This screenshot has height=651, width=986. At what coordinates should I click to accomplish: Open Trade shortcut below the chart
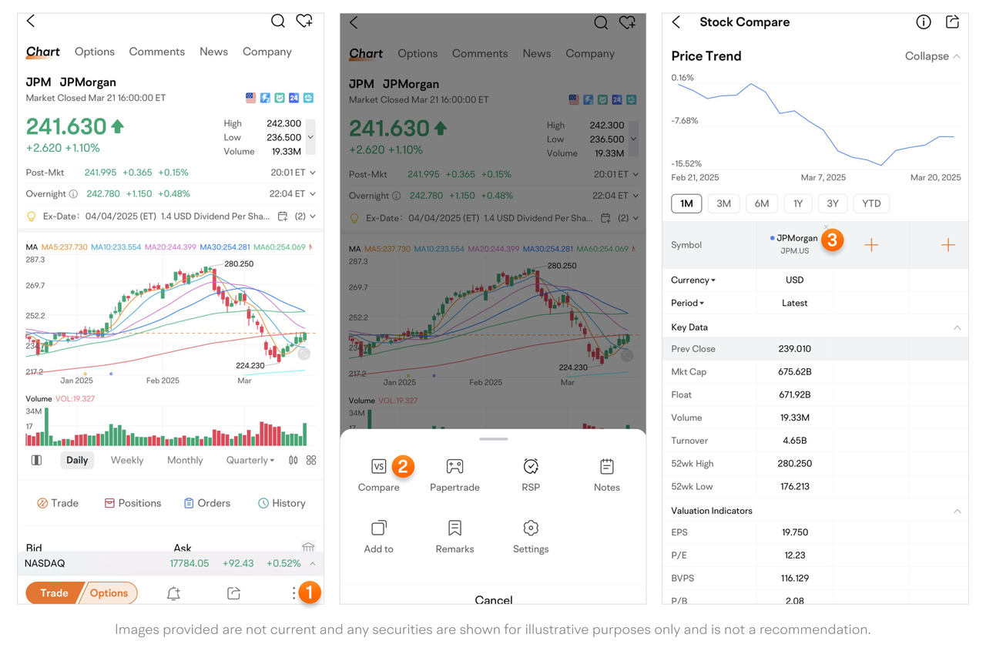coord(58,503)
